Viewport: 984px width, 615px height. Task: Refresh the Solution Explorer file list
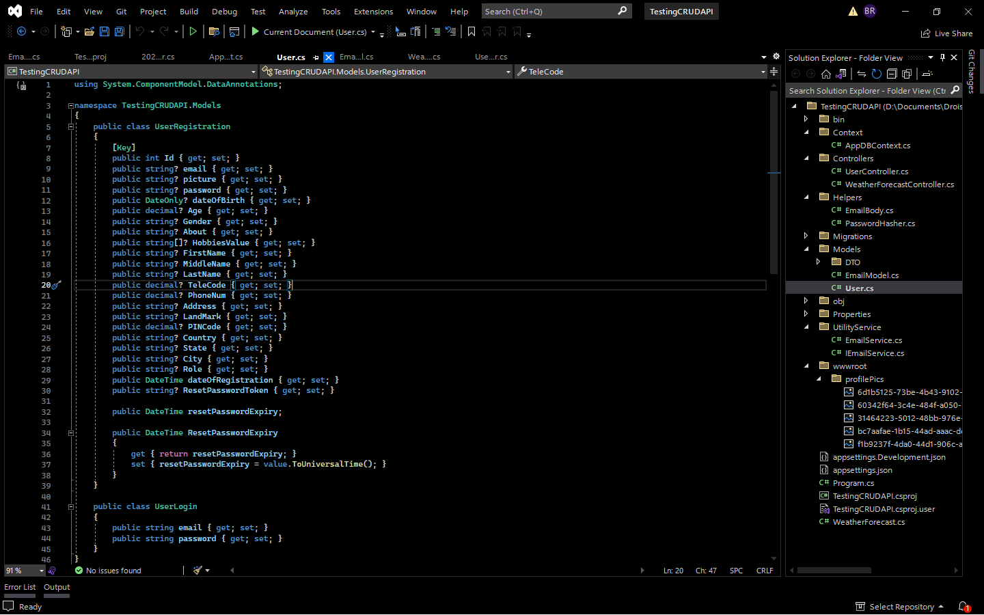point(877,74)
